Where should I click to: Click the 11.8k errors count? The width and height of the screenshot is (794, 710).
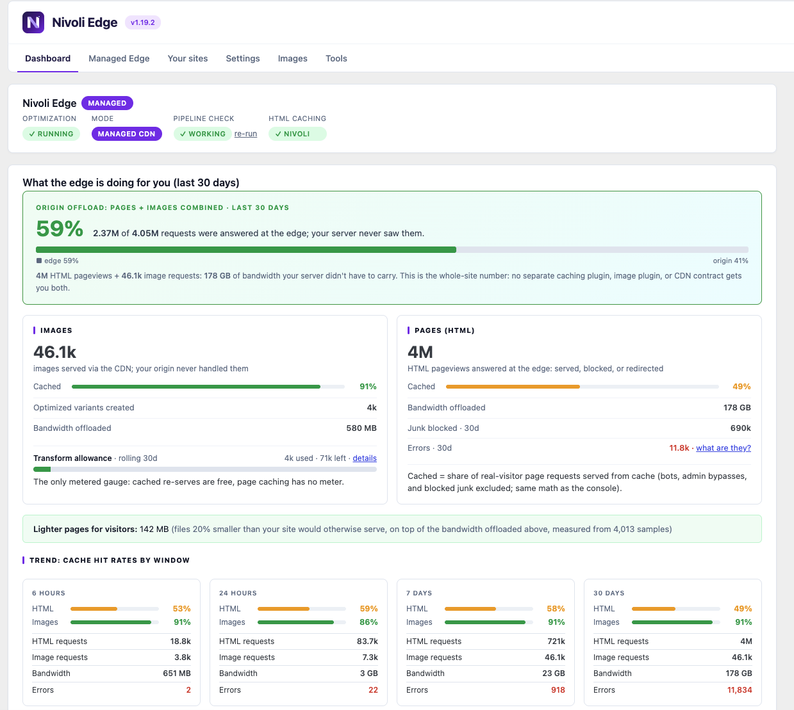click(x=679, y=448)
